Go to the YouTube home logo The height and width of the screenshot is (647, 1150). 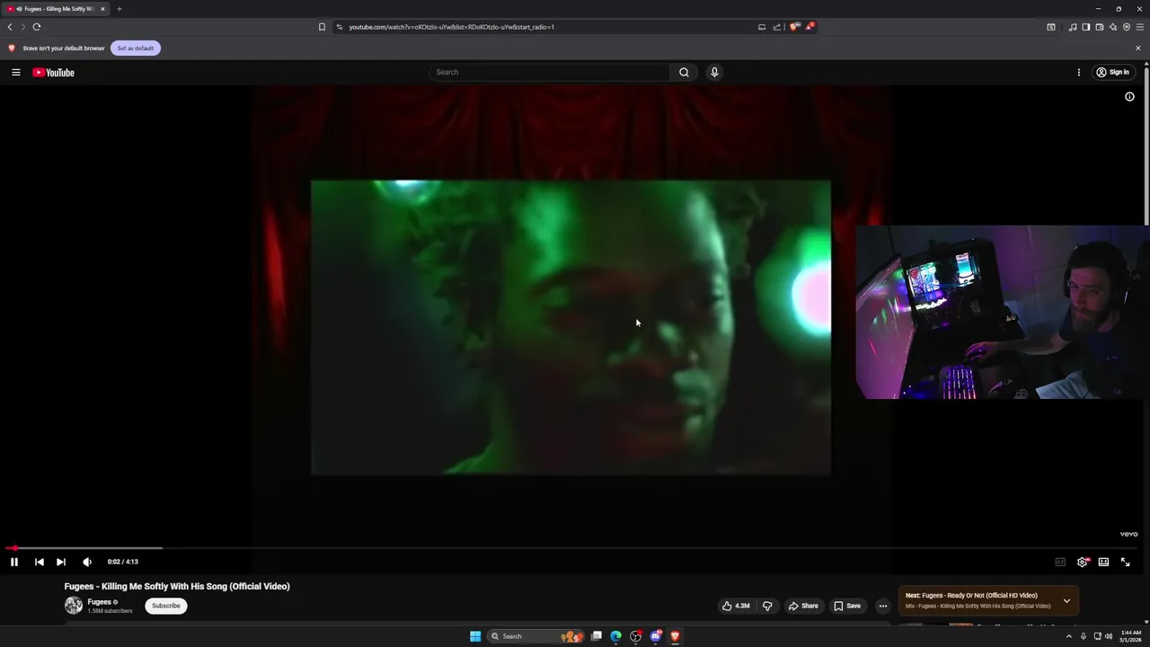tap(54, 72)
